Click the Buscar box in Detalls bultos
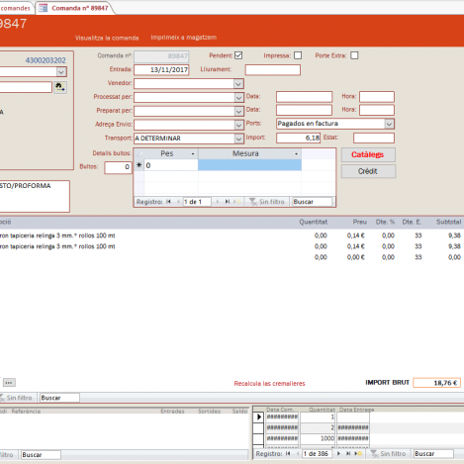Viewport: 464px width, 464px height. click(312, 202)
